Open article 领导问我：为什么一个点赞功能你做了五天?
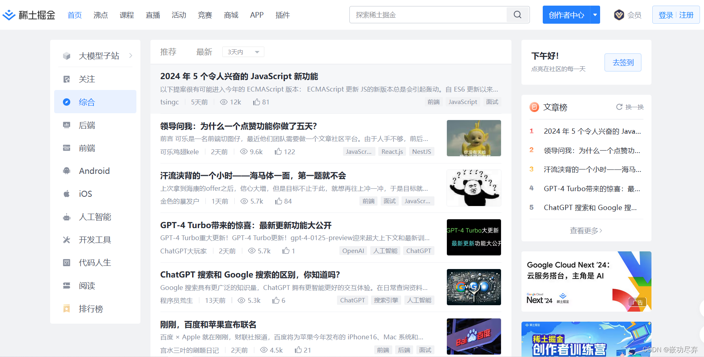The height and width of the screenshot is (357, 704). click(x=239, y=126)
